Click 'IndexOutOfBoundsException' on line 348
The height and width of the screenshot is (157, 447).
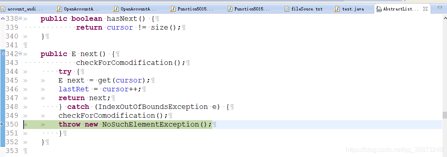click(153, 107)
